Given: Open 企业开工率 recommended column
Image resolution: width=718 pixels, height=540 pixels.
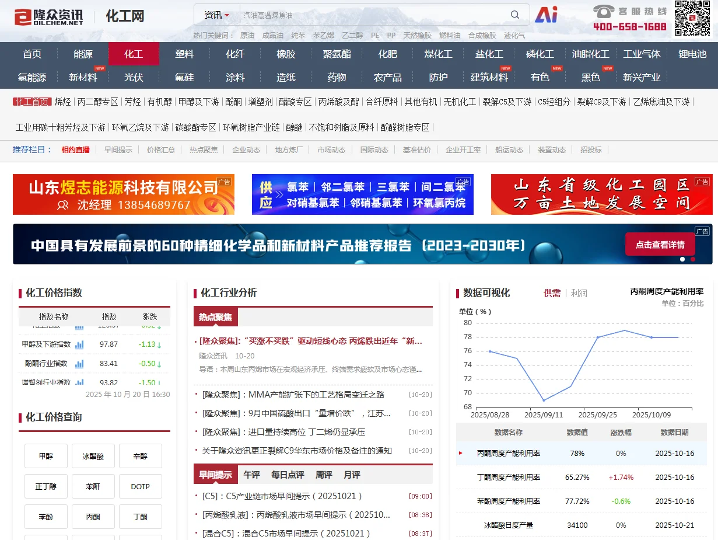Looking at the screenshot, I should click(463, 150).
